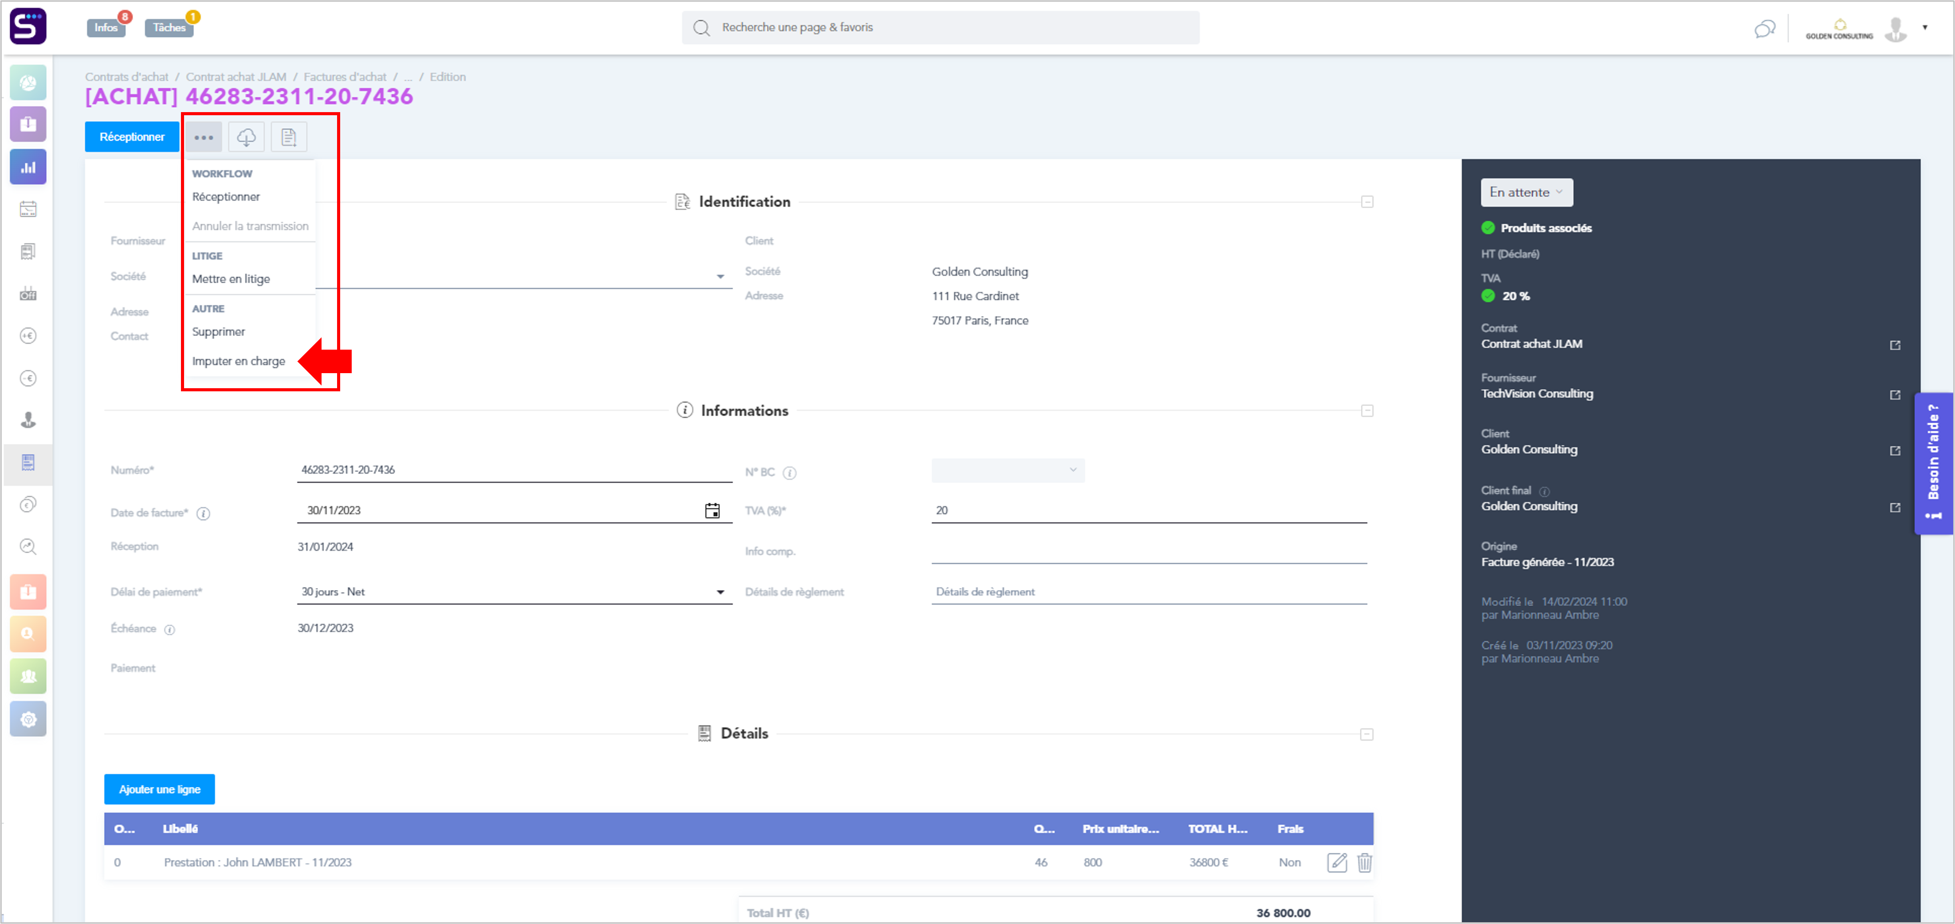Select Réceptionner in the workflow menu
The image size is (1955, 924).
click(x=225, y=197)
